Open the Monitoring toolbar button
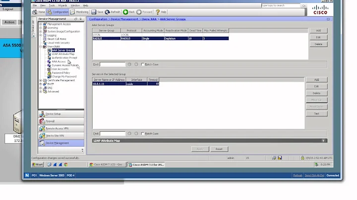The height and width of the screenshot is (200, 357). pyautogui.click(x=79, y=12)
